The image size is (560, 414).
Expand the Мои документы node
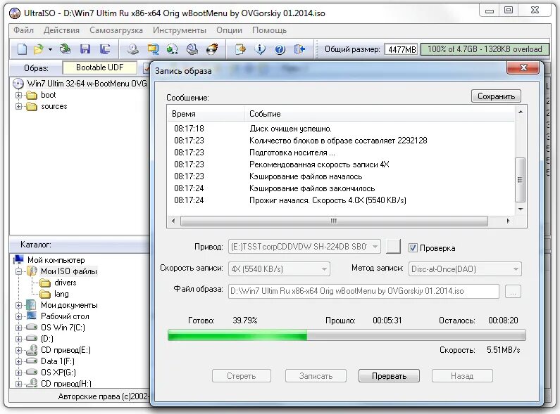(x=18, y=305)
